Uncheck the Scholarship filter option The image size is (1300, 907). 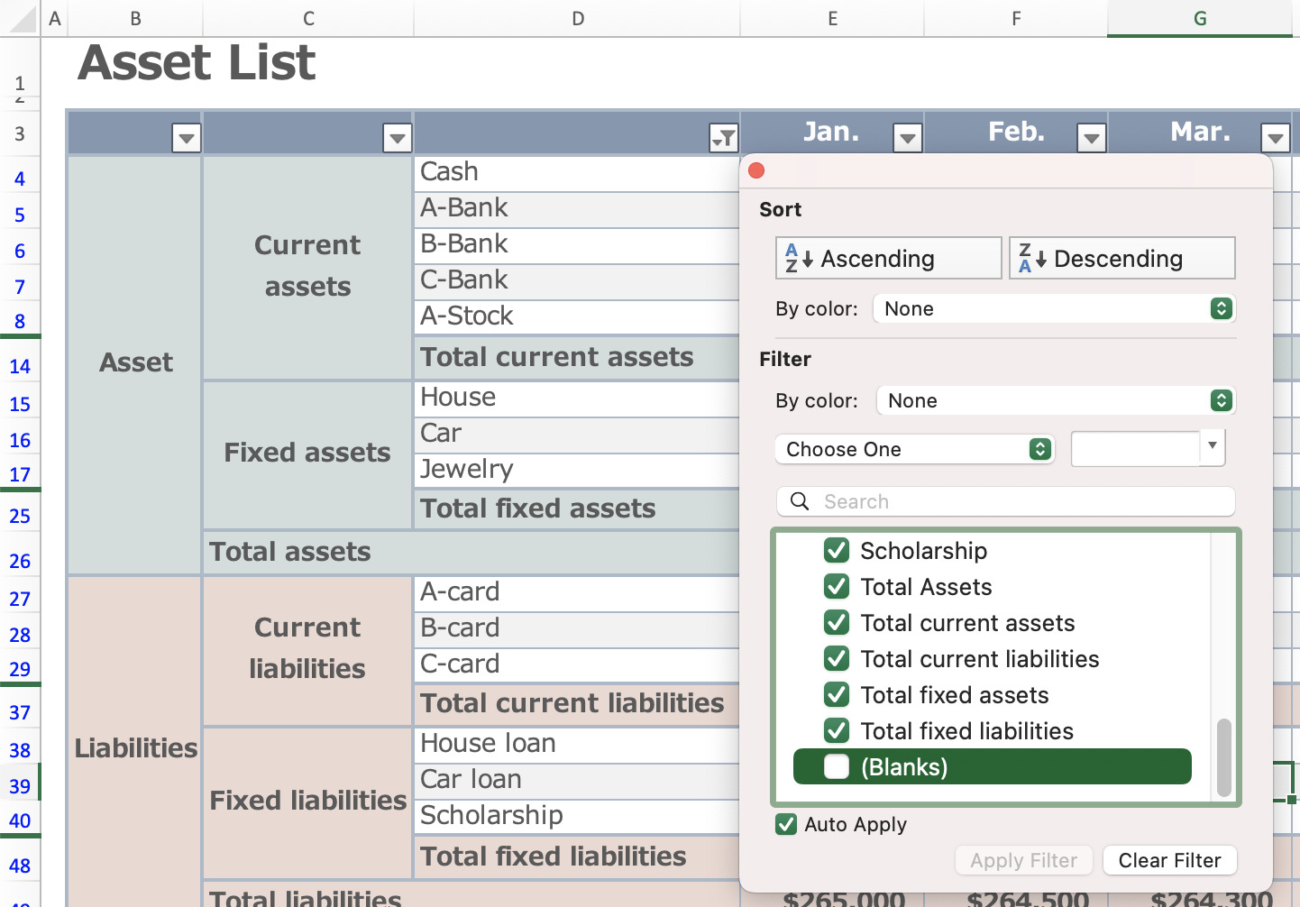pos(837,550)
